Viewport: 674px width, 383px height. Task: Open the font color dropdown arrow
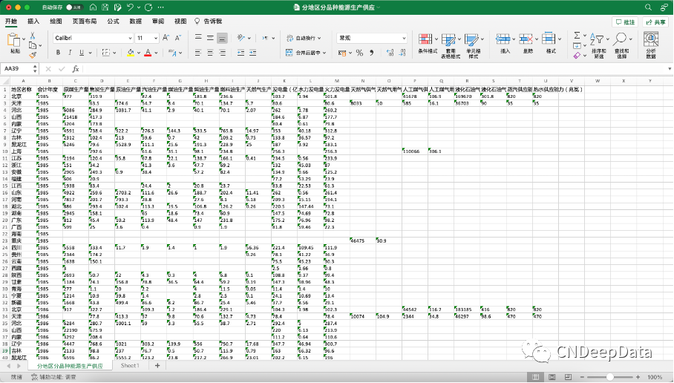[156, 53]
